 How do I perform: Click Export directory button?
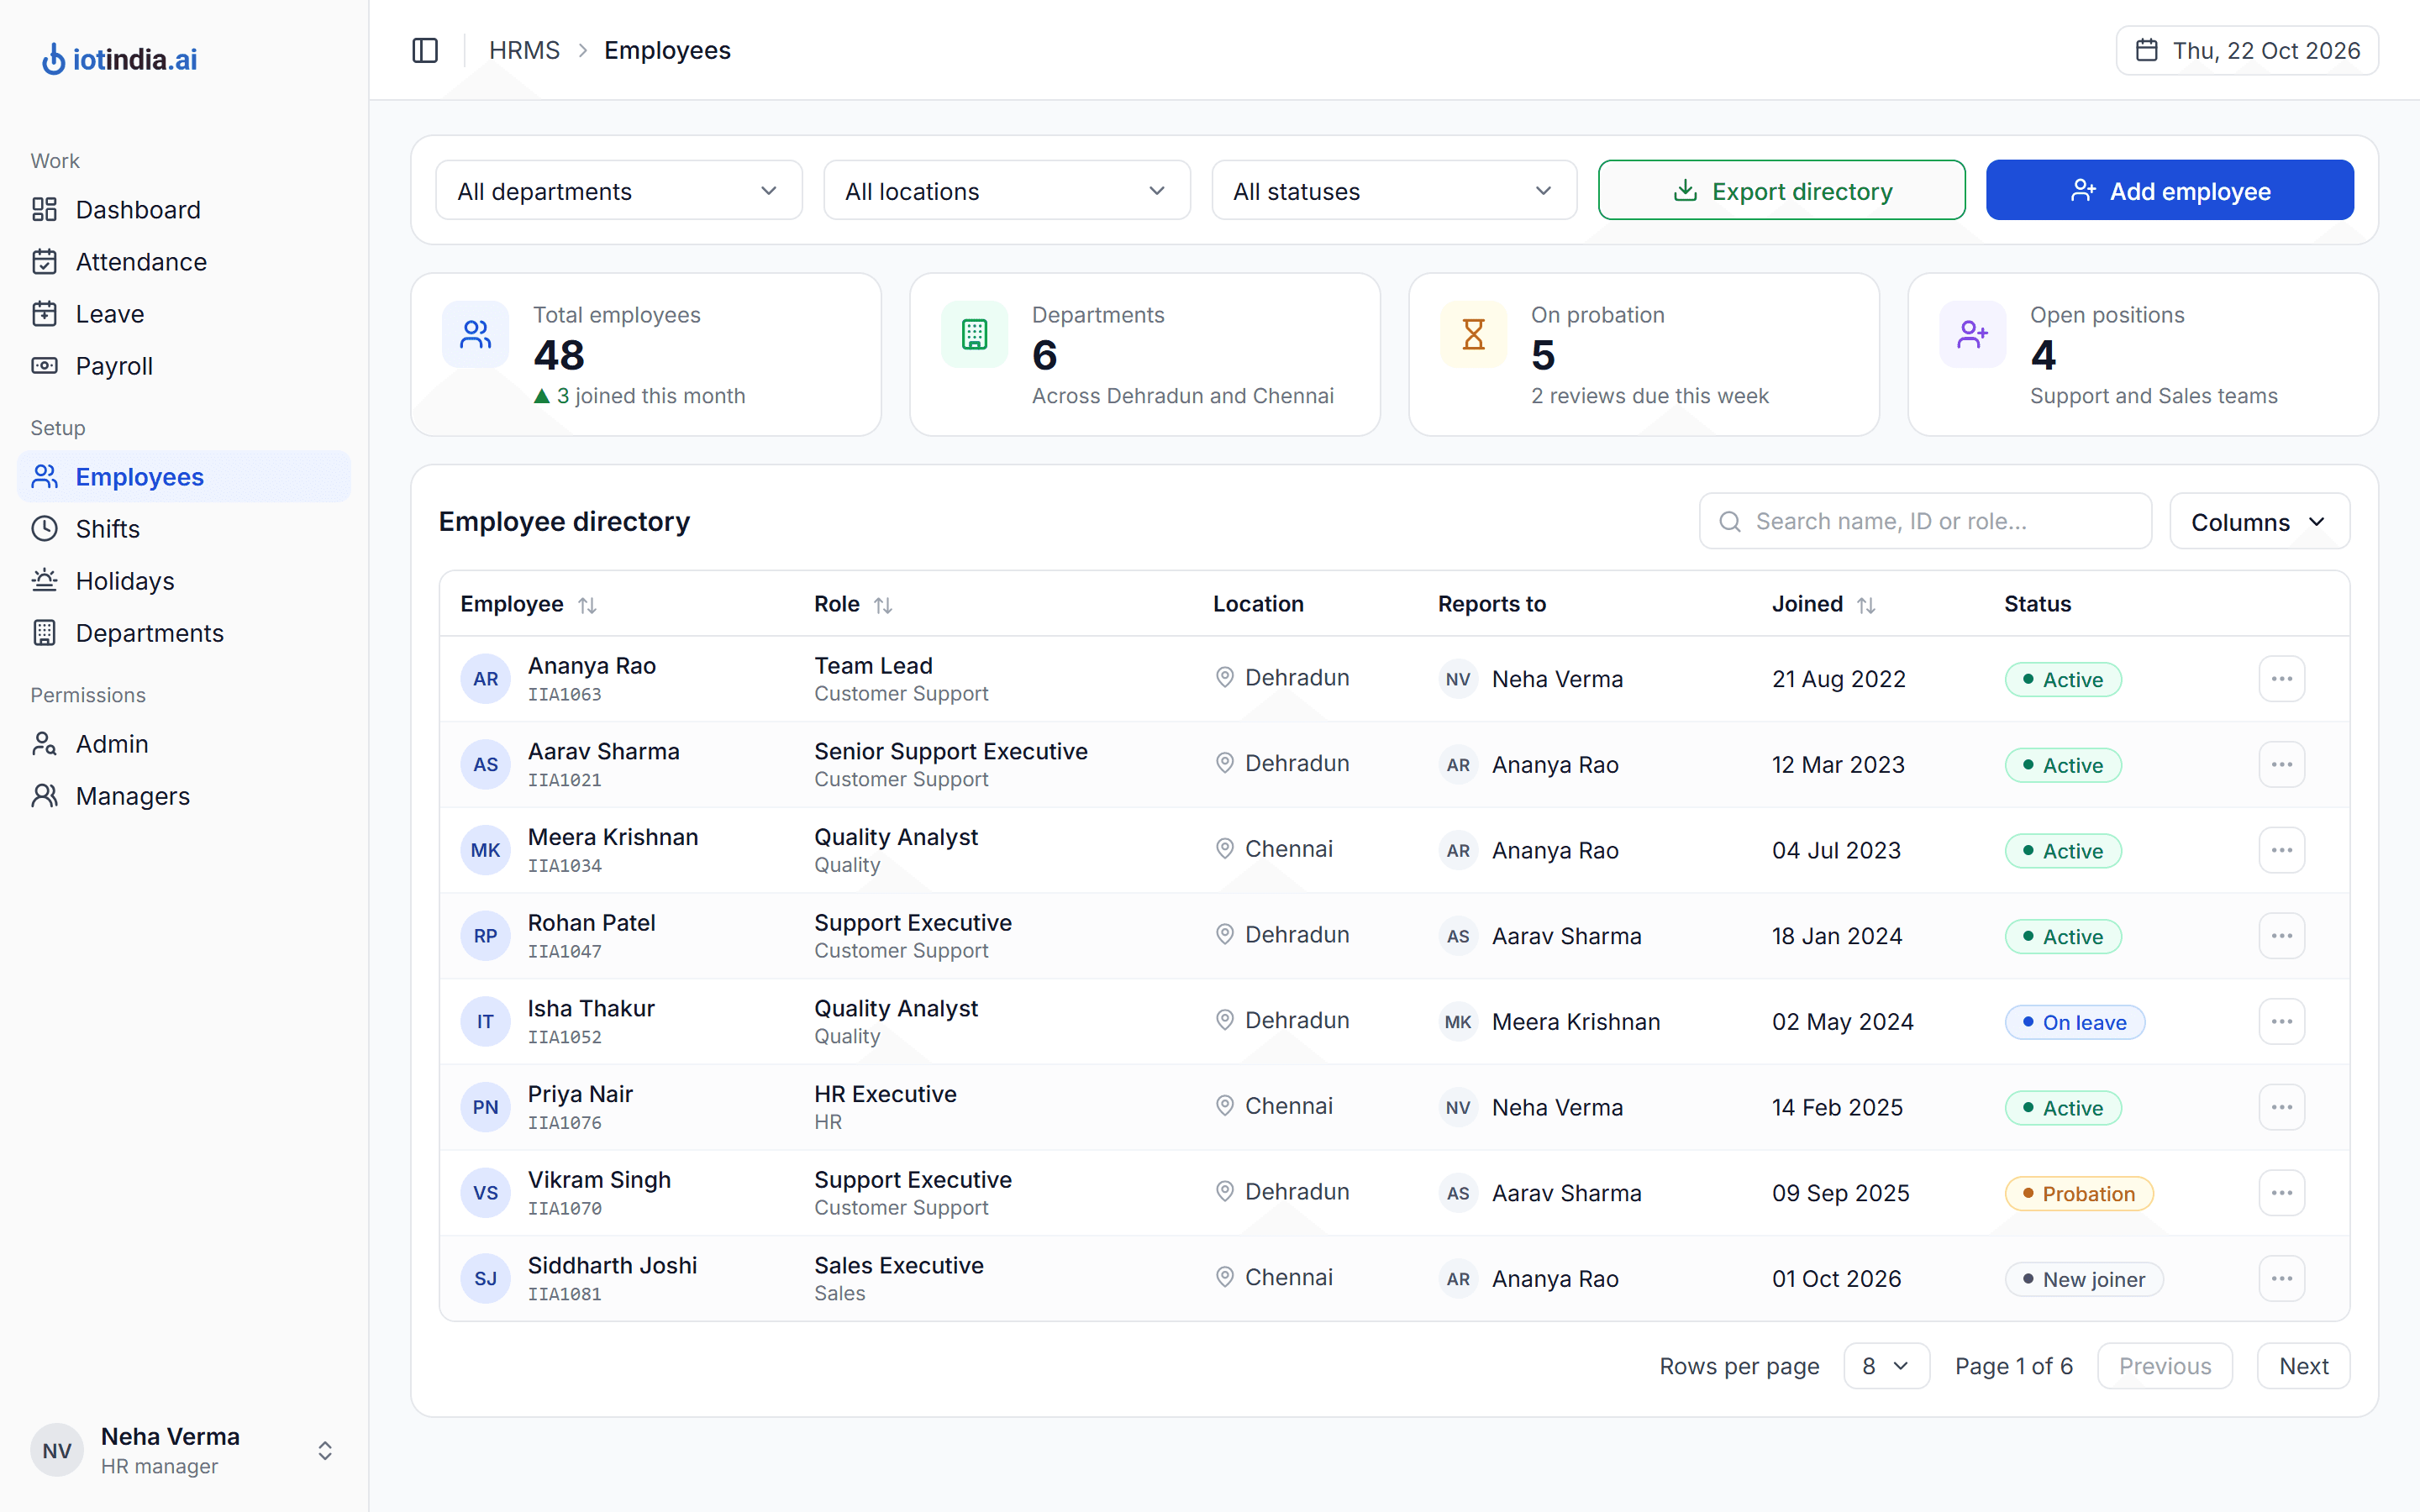1781,190
